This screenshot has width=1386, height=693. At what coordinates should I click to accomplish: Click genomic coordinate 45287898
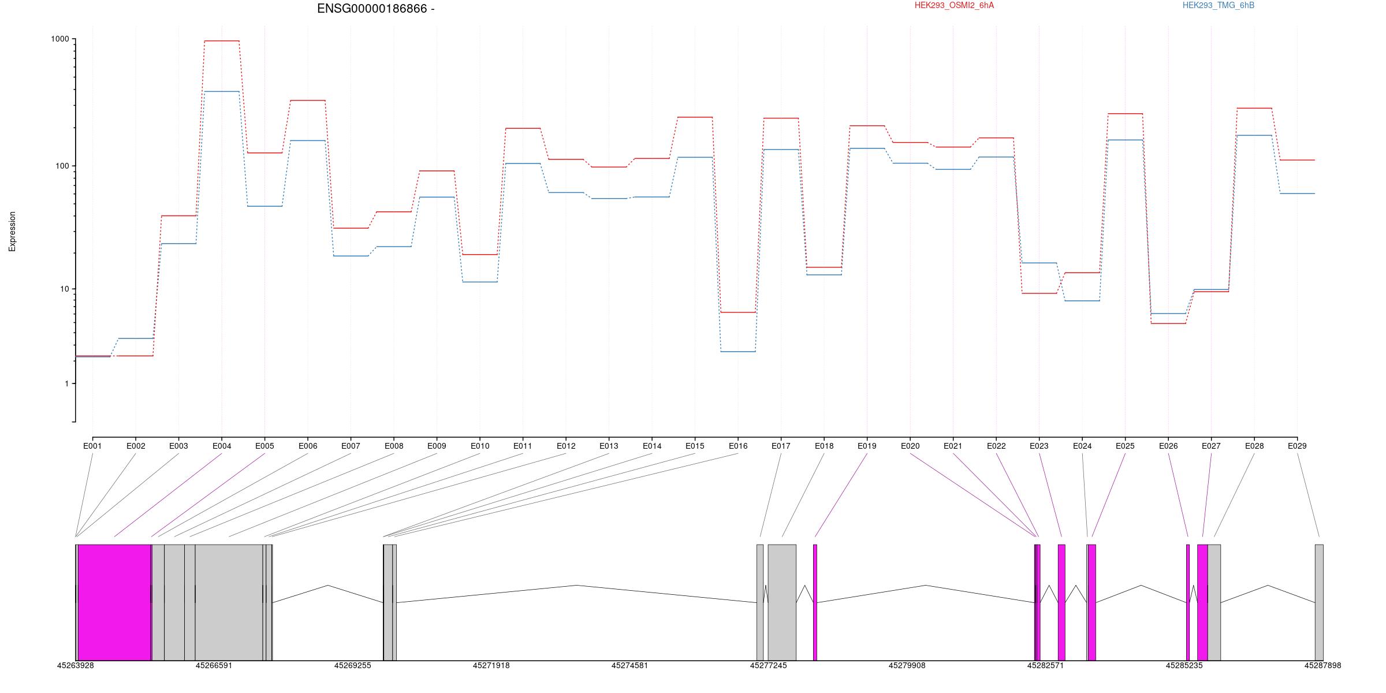(x=1322, y=665)
